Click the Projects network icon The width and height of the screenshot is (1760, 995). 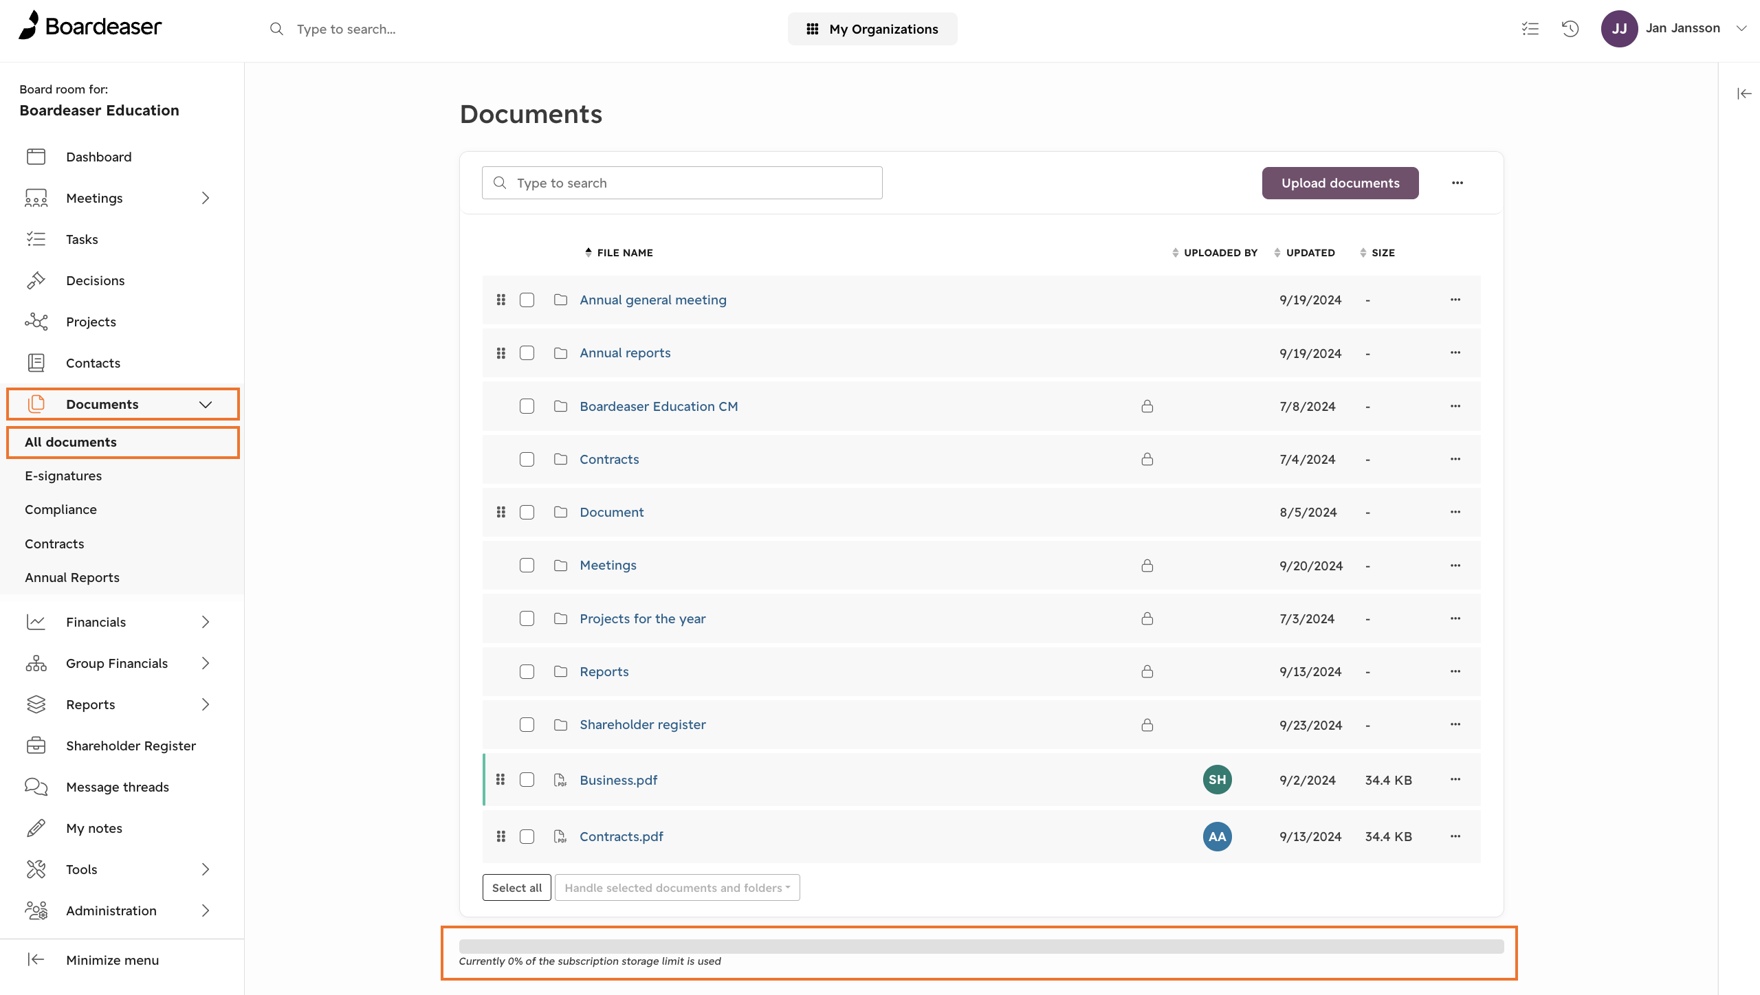[x=36, y=322]
